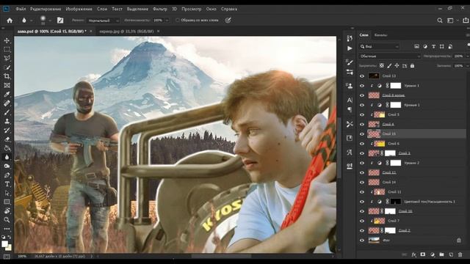Open the Файл menu
The height and width of the screenshot is (264, 470).
click(x=21, y=9)
